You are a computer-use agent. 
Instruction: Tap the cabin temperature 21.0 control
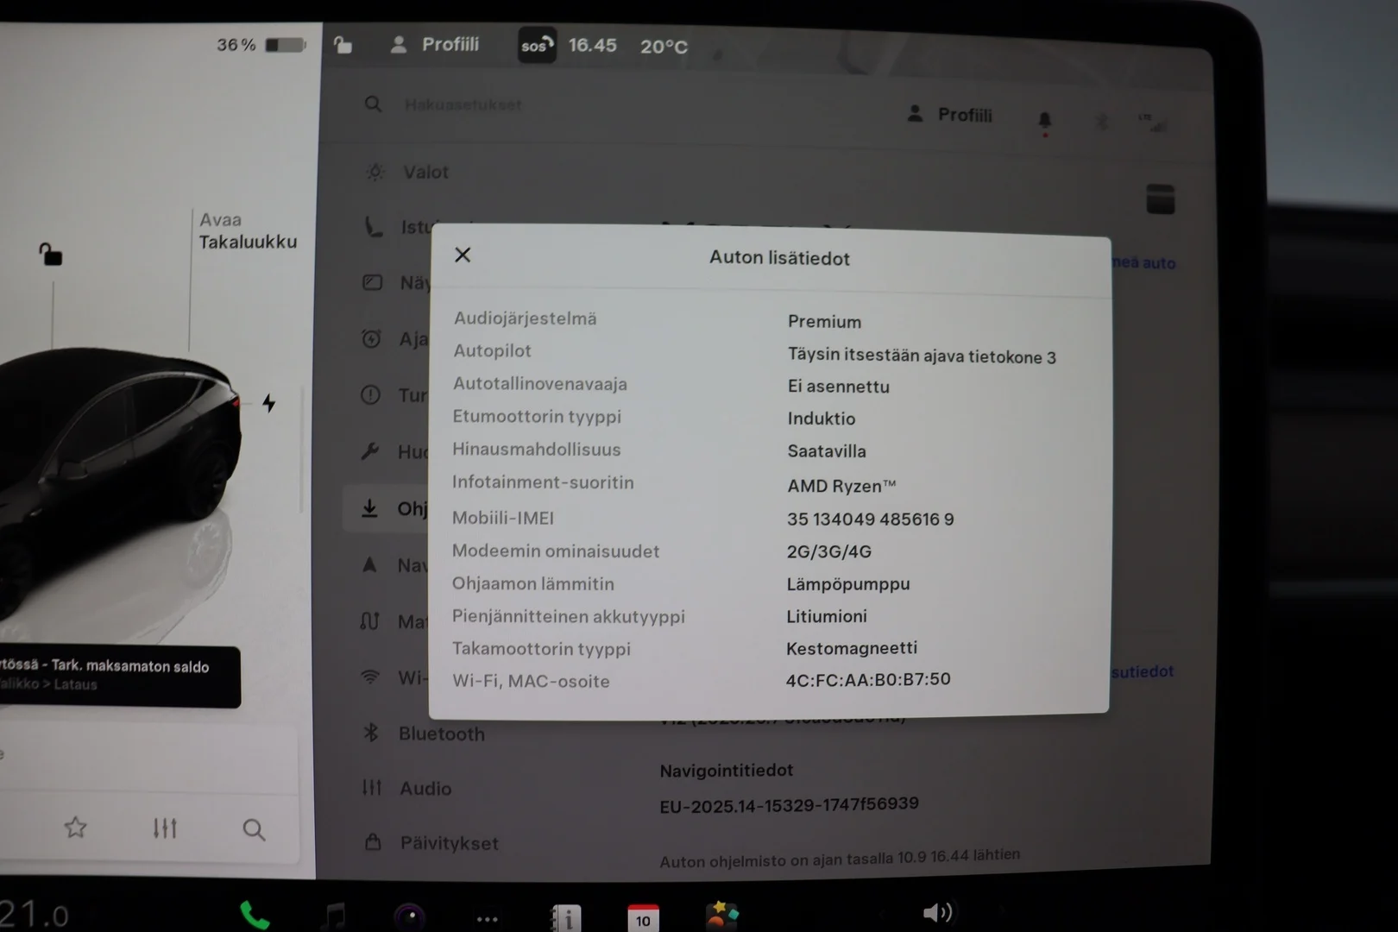[35, 915]
